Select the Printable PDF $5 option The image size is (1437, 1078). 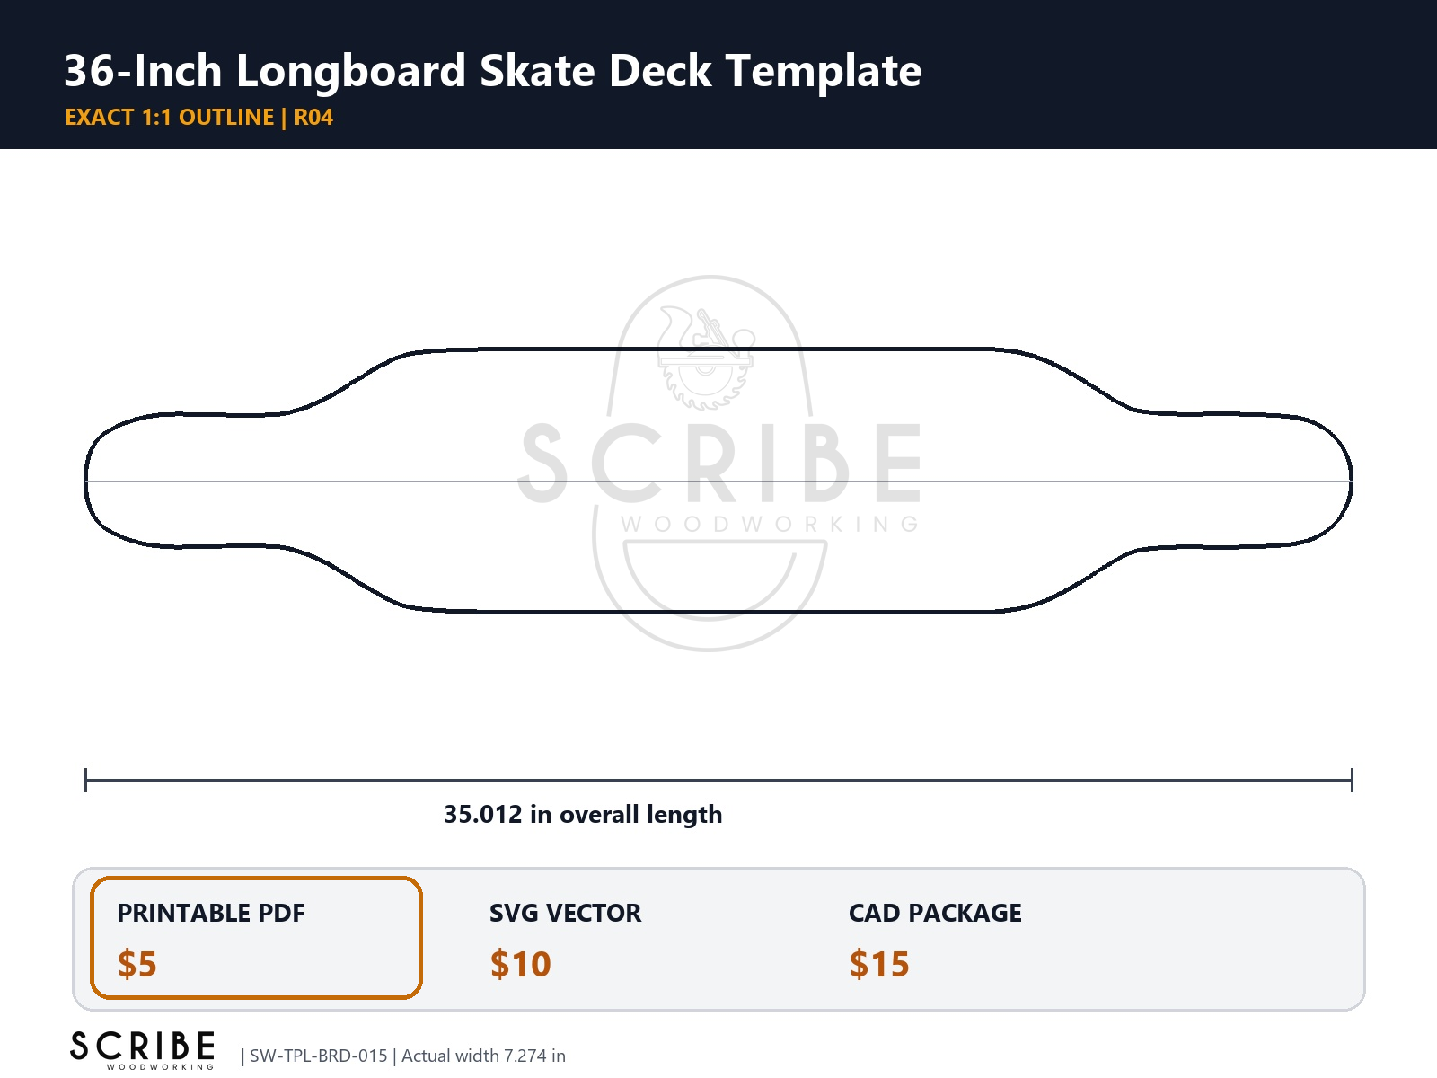pyautogui.click(x=256, y=938)
